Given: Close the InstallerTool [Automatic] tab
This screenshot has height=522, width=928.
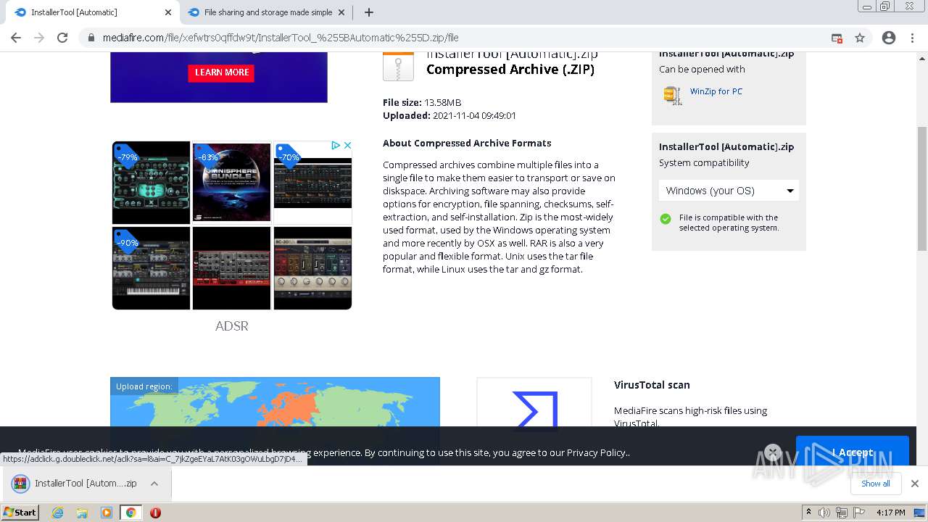Looking at the screenshot, I should click(168, 12).
